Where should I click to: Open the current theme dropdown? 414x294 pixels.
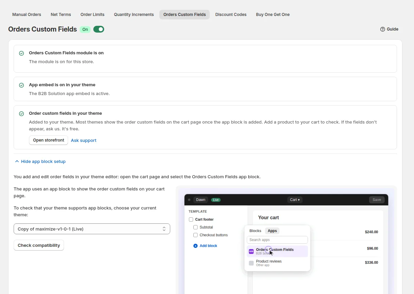tap(92, 229)
